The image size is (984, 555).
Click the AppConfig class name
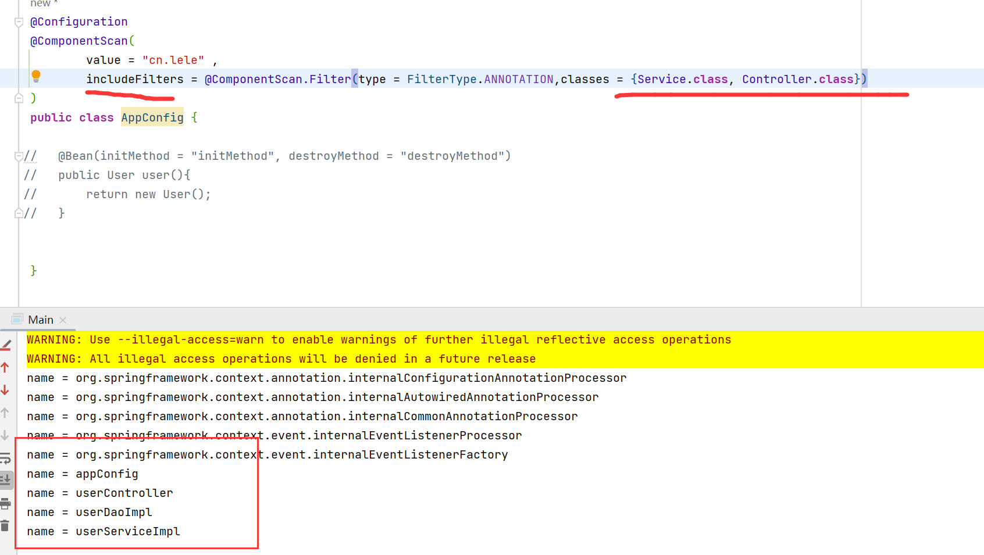[x=152, y=117]
